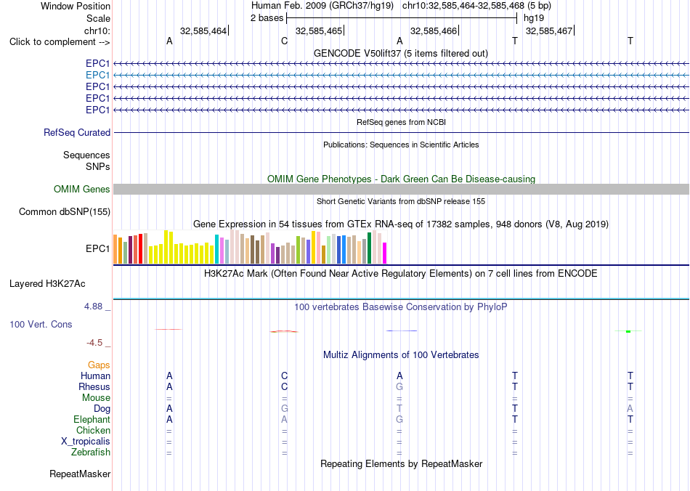Screen dimensions: 690x491
Task: Click 'RefSeq genes from NCBI' title
Action: (401, 122)
